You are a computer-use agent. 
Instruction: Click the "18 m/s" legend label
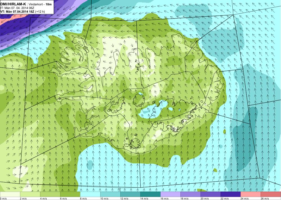pos(185,199)
